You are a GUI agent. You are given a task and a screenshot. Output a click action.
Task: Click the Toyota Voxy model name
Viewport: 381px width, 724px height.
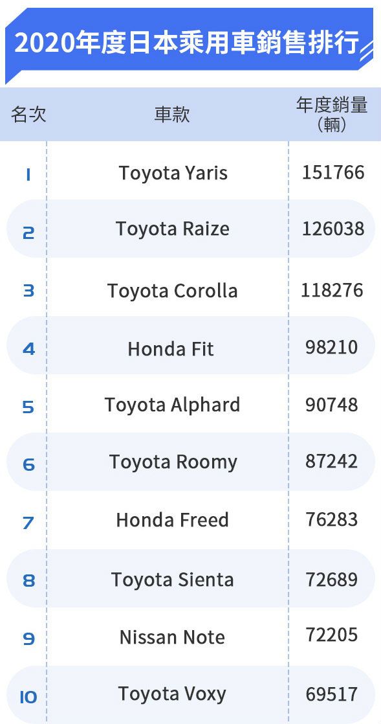pos(172,694)
